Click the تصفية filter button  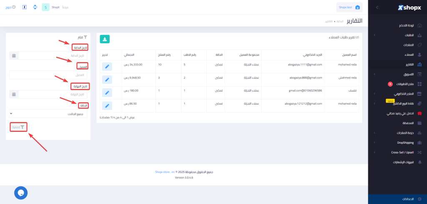coord(19,127)
